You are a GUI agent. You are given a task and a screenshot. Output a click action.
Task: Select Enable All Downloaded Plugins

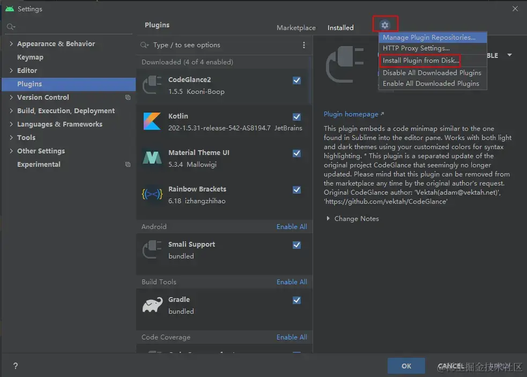pyautogui.click(x=433, y=84)
